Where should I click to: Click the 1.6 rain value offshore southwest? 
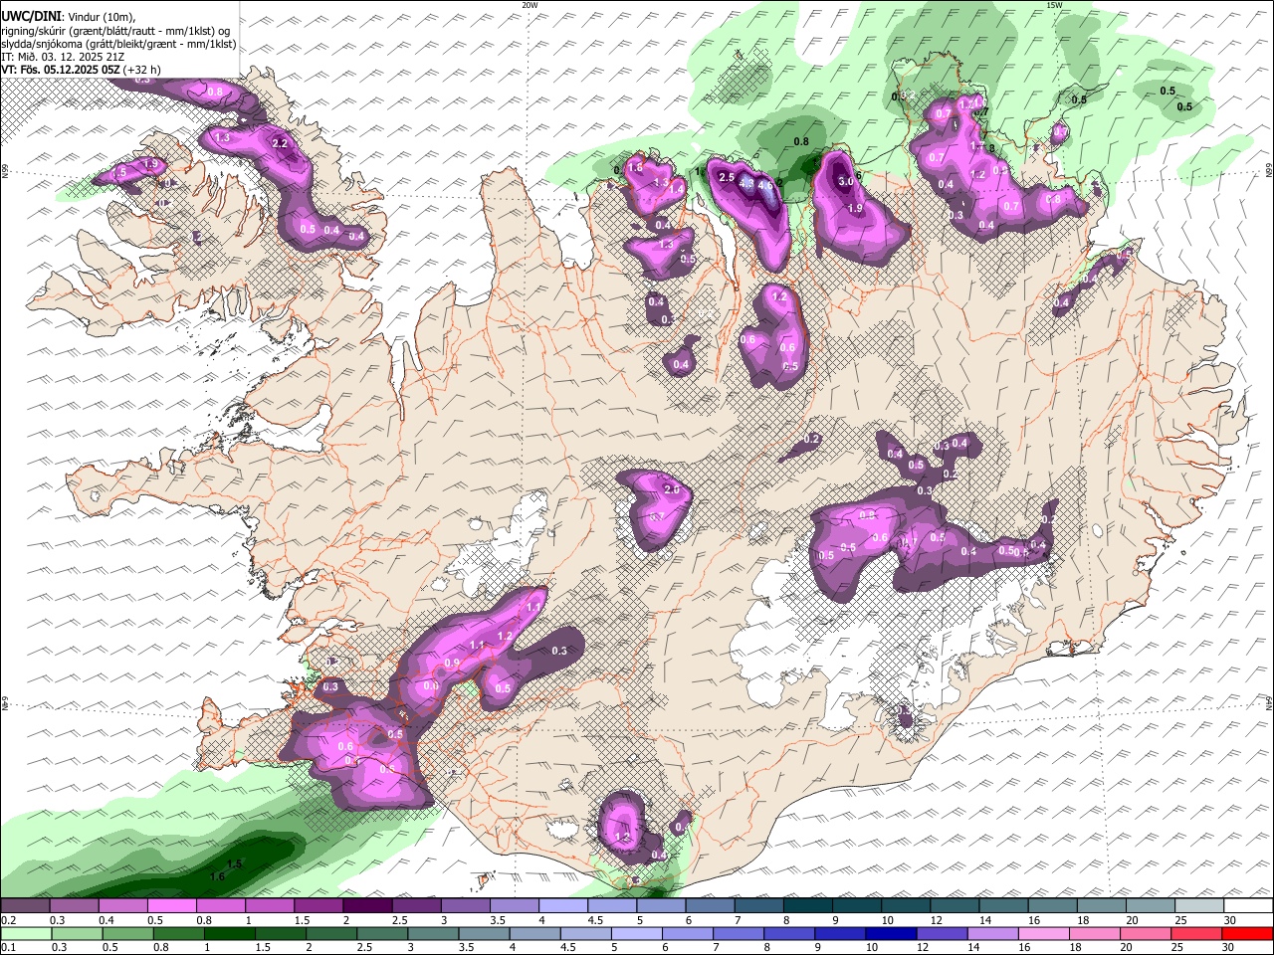[218, 876]
